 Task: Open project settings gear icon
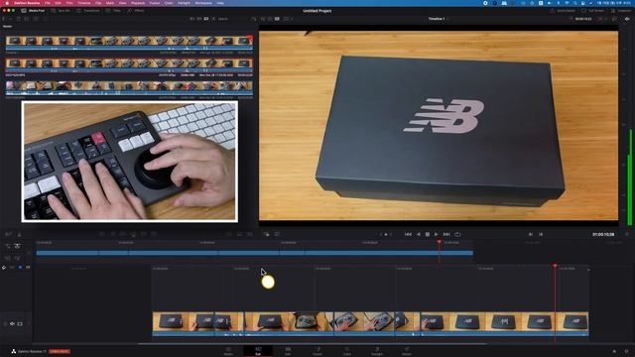[x=626, y=351]
